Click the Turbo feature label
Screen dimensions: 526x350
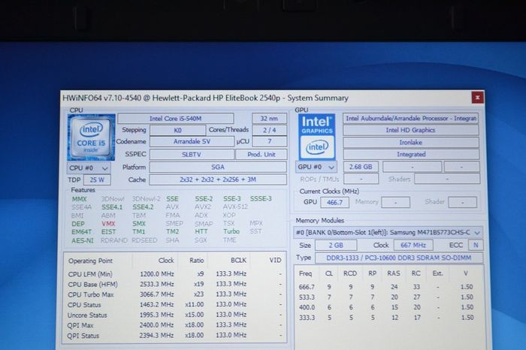point(231,231)
